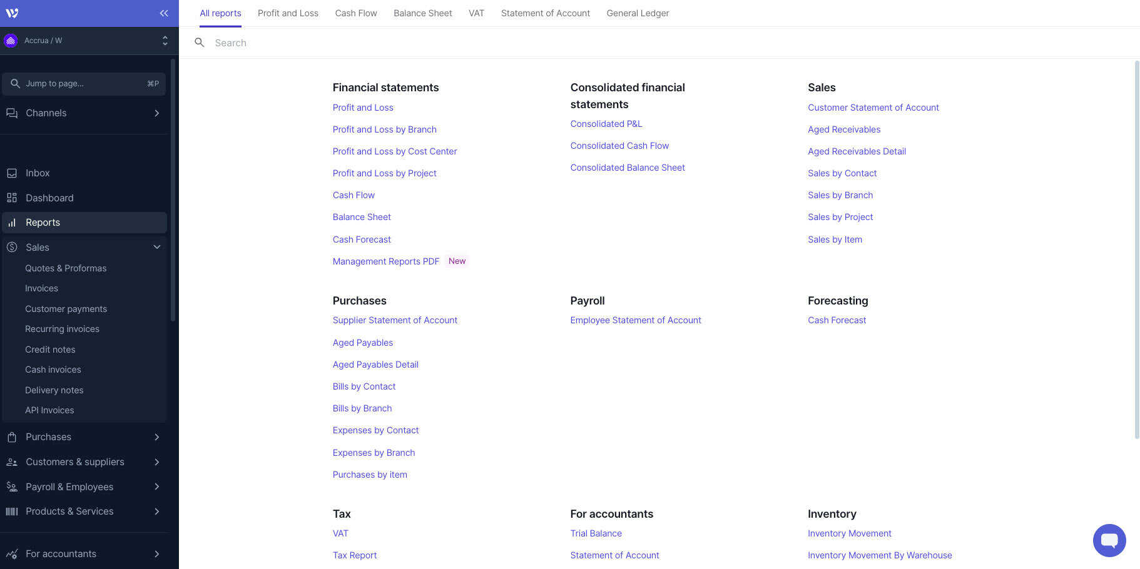Image resolution: width=1140 pixels, height=569 pixels.
Task: Collapse the Sales sidebar section
Action: tap(157, 248)
